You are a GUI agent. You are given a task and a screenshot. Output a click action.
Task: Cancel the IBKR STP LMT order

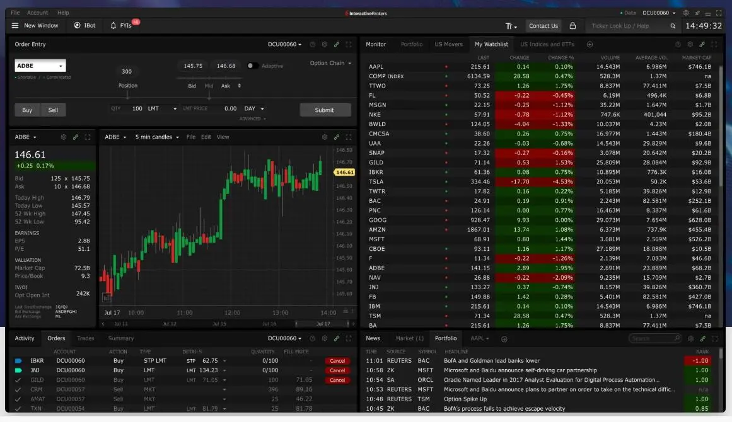tap(337, 361)
